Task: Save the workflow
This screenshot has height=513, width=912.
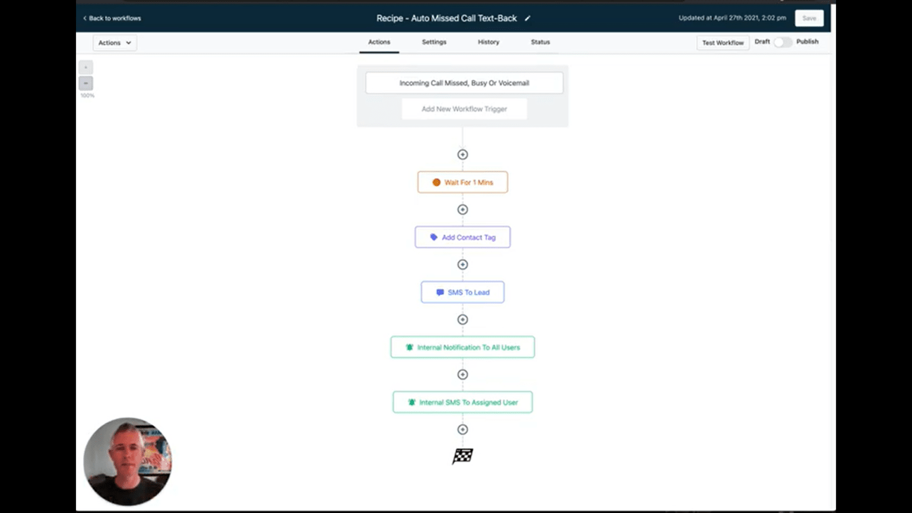Action: [x=809, y=18]
